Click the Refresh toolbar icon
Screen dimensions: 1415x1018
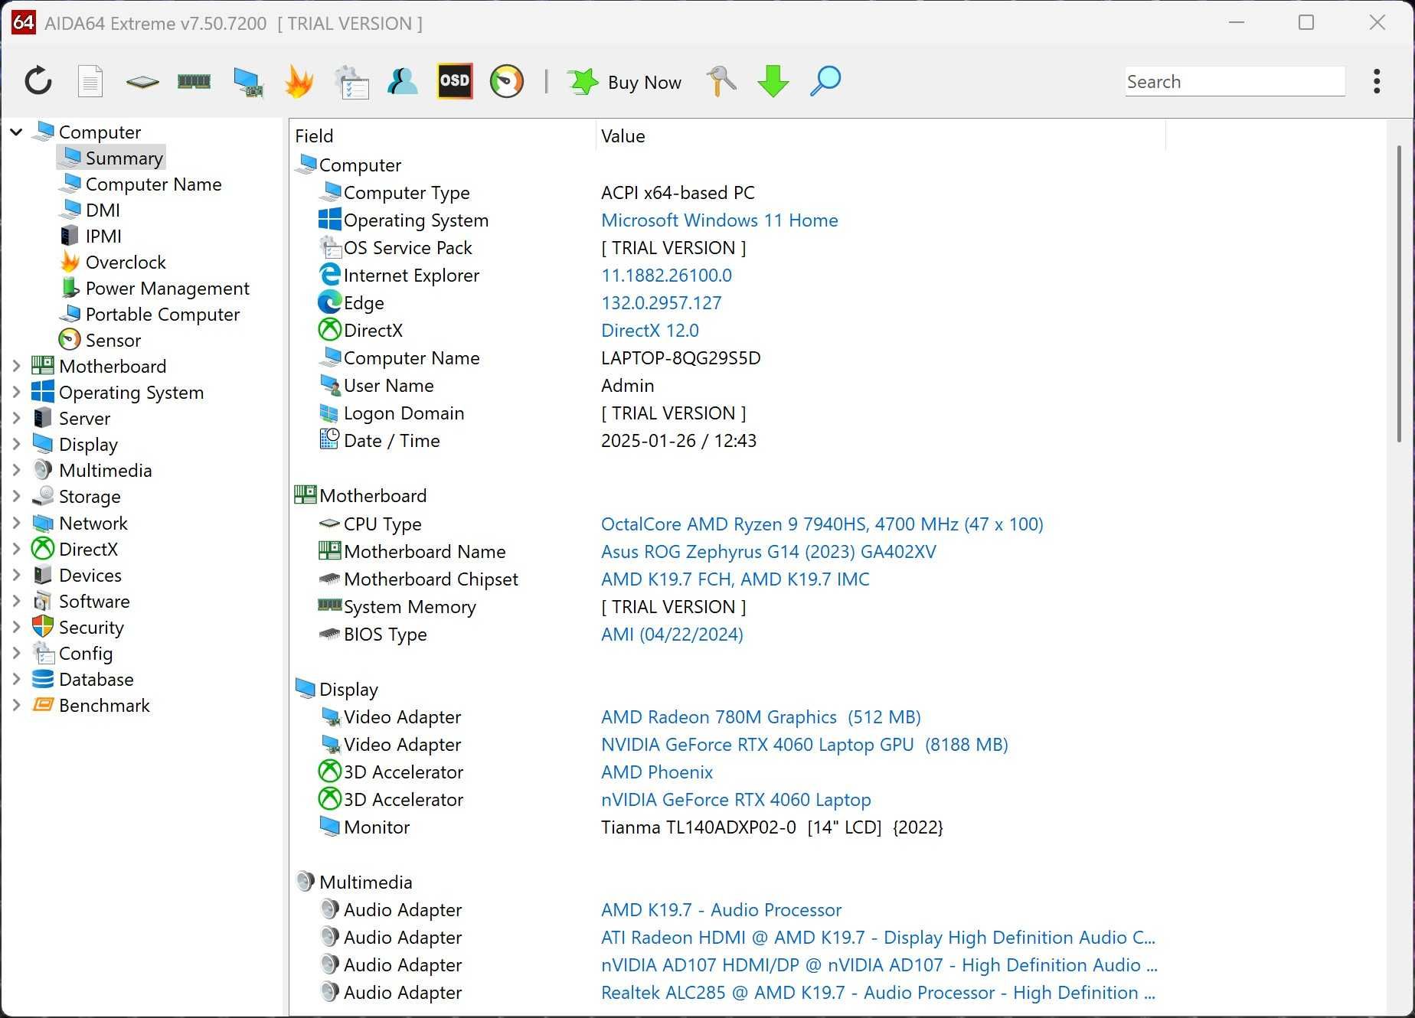point(38,81)
